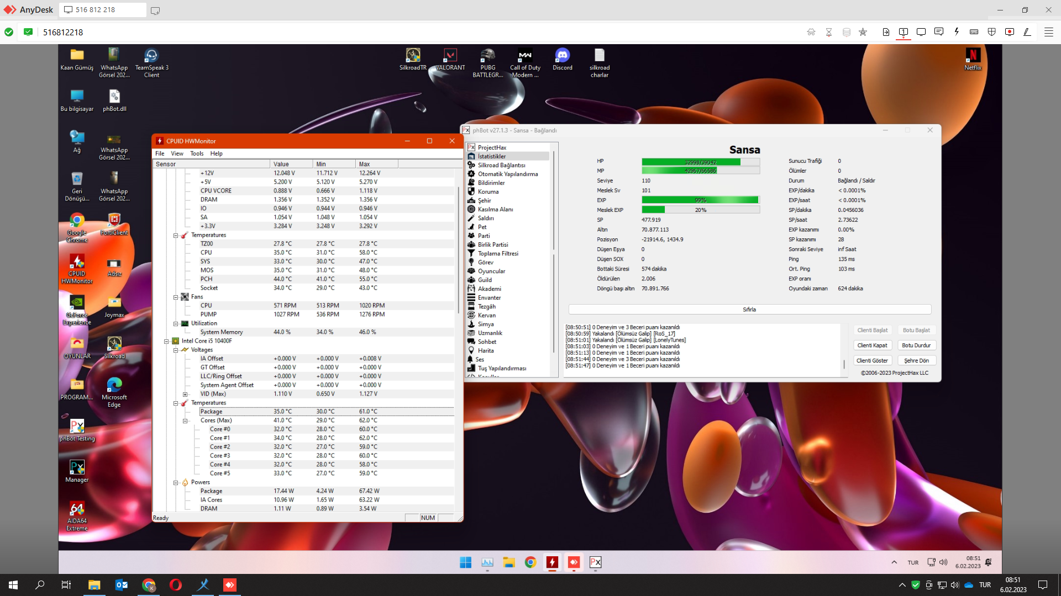
Task: Open HWMonitor View menu
Action: tap(177, 153)
